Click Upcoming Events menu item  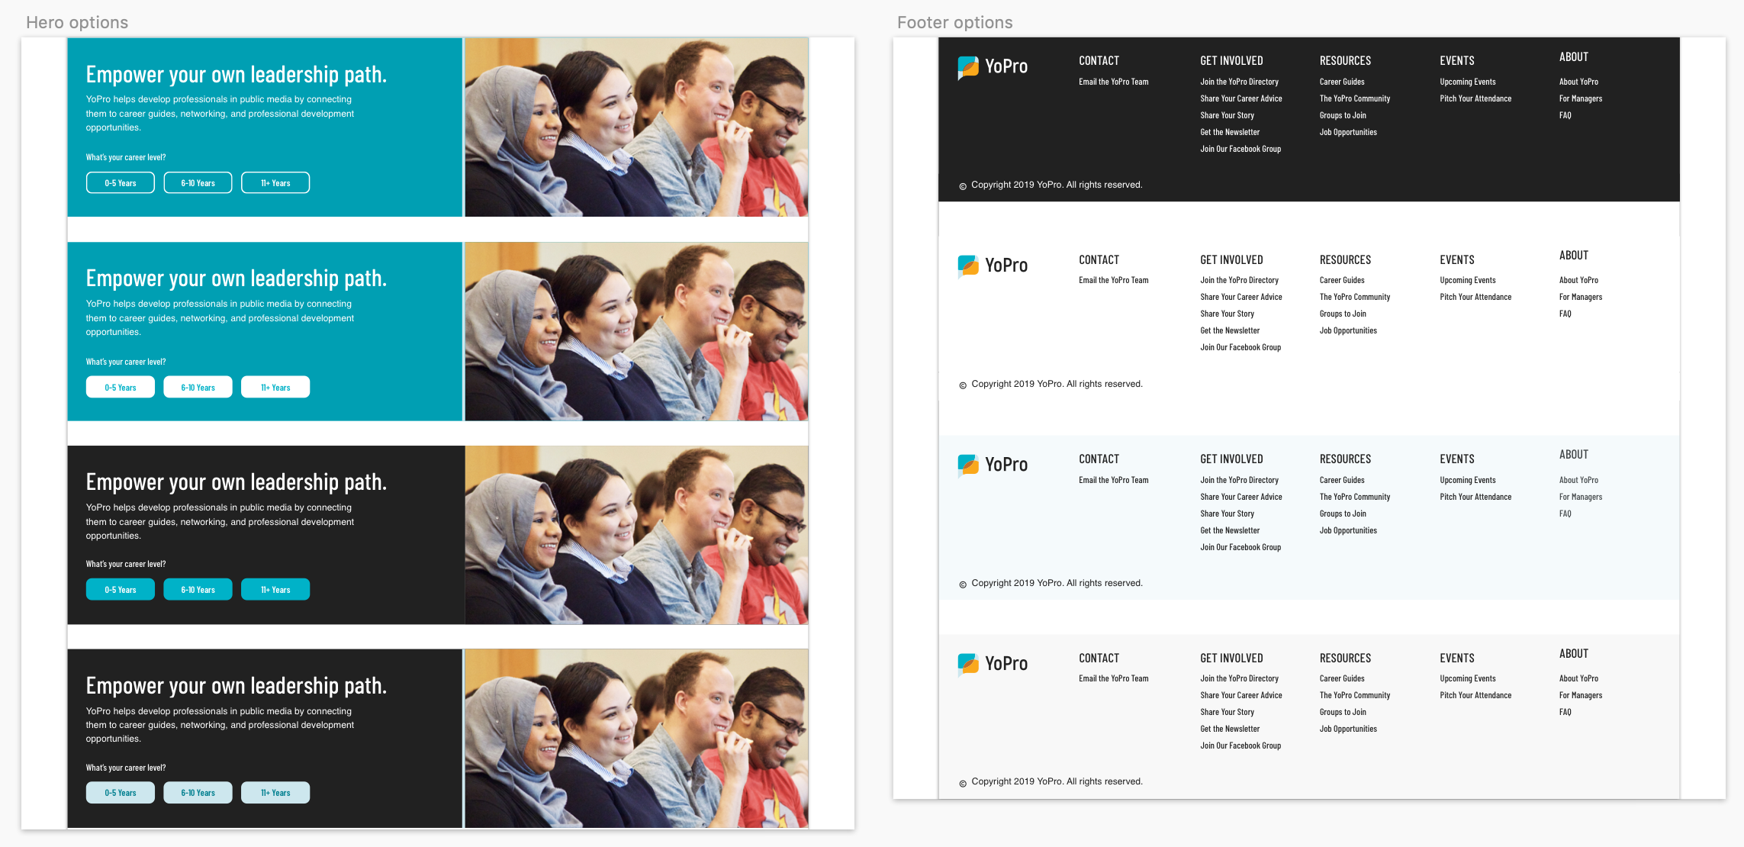click(1466, 81)
